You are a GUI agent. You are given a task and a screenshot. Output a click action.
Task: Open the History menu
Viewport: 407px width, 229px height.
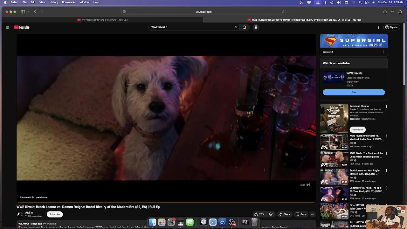[x=54, y=2]
